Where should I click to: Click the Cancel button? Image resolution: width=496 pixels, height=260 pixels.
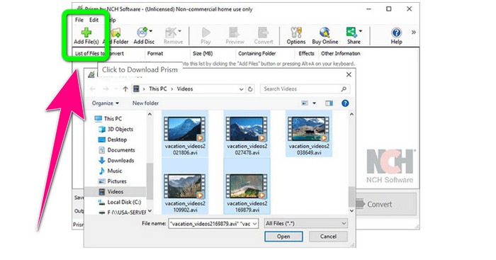point(328,237)
